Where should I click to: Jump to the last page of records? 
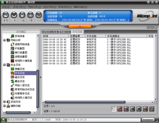click(145, 109)
